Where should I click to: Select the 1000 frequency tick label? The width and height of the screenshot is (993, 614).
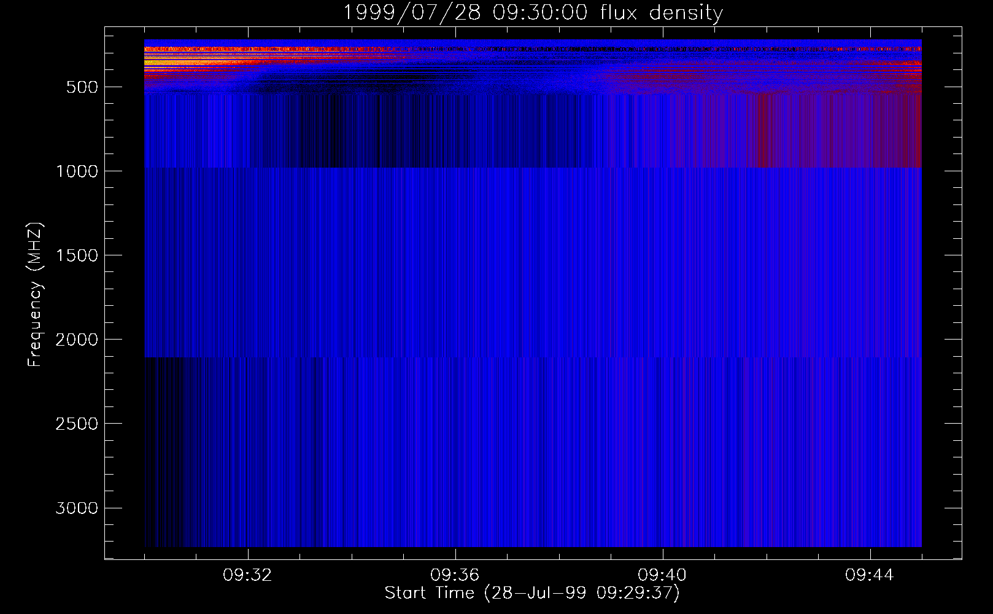(x=77, y=171)
